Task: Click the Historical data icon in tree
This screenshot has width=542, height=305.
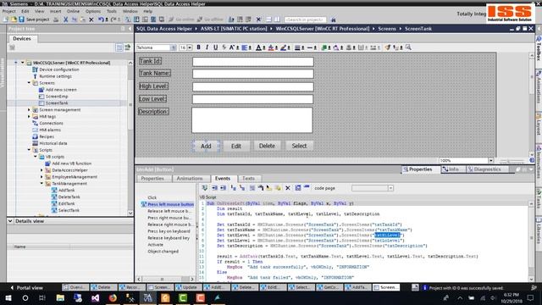Action: click(35, 143)
